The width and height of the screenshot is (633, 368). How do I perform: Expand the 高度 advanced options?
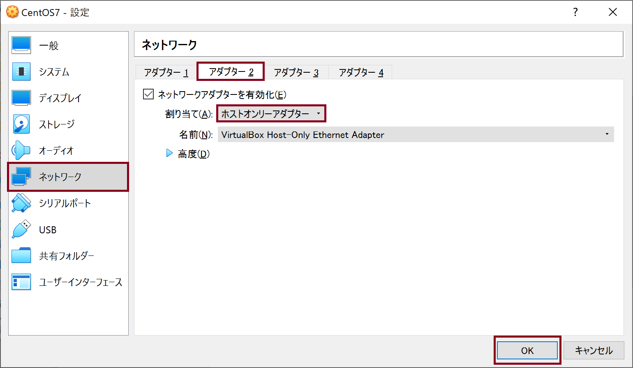point(169,153)
